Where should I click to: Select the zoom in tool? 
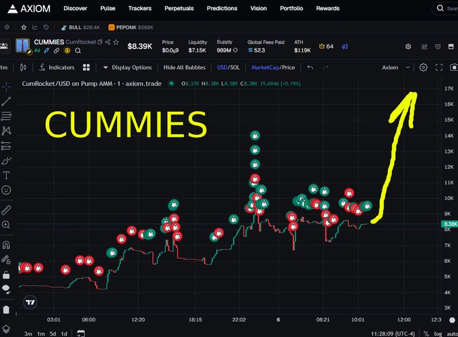click(6, 225)
